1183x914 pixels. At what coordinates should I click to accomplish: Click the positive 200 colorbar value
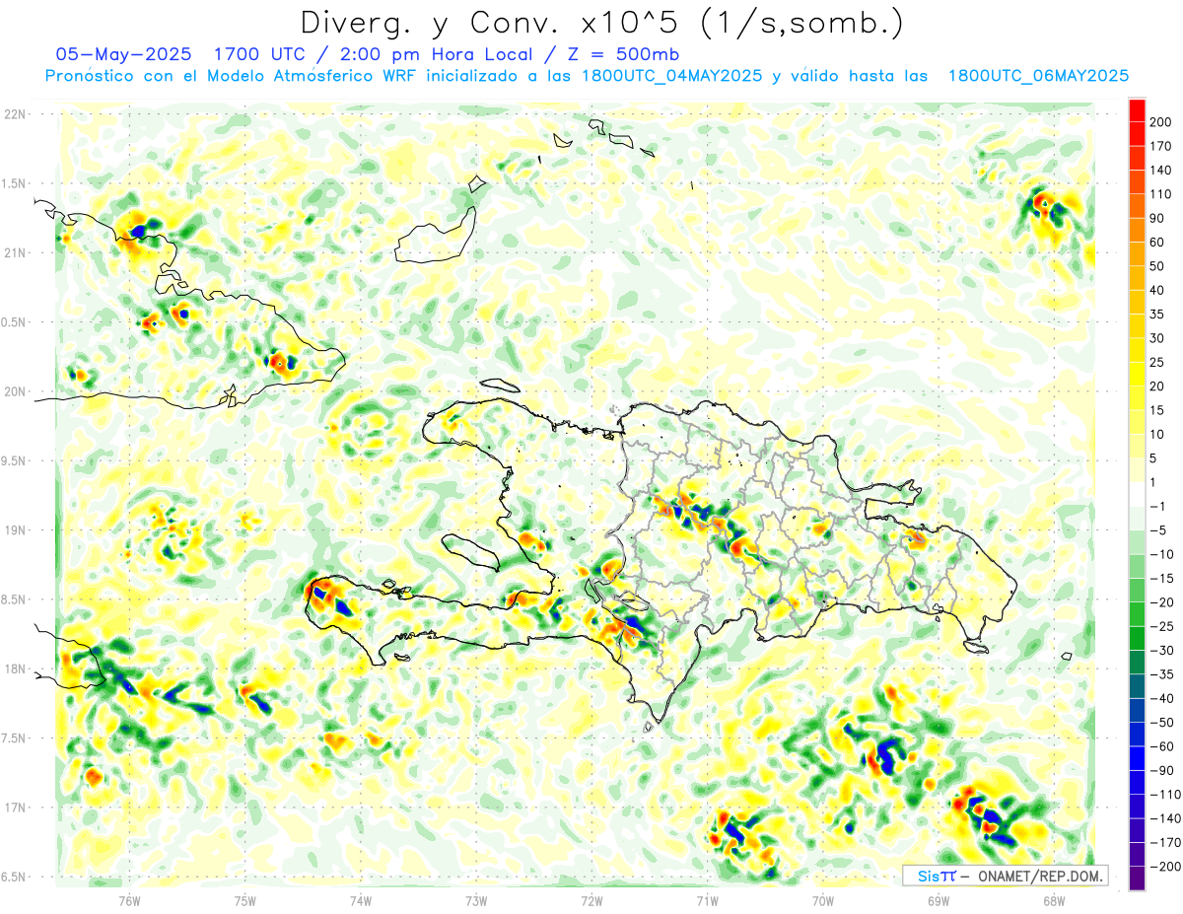(1160, 122)
